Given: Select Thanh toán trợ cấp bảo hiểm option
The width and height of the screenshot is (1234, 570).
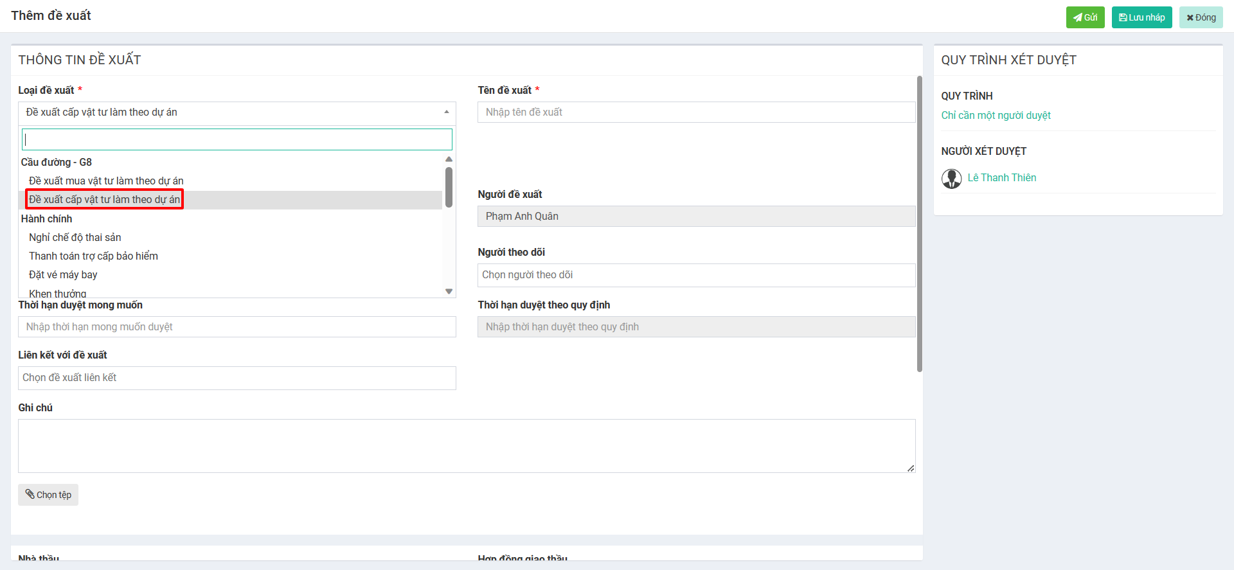Looking at the screenshot, I should pos(93,256).
